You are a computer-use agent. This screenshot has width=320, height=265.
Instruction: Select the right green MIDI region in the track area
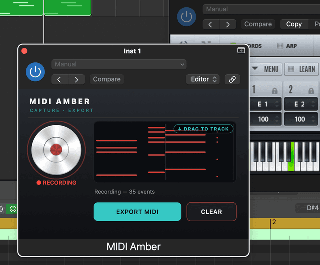68,7
